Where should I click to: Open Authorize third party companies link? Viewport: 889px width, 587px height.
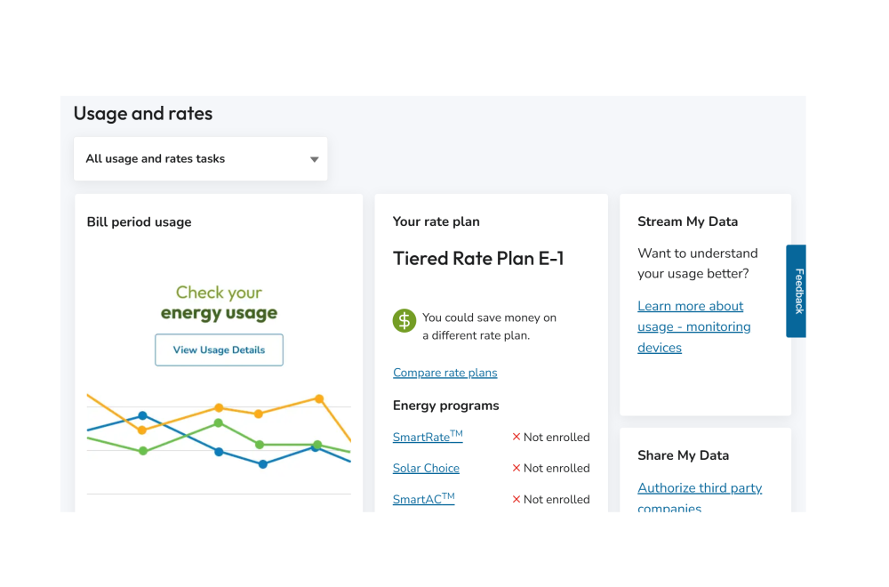700,497
